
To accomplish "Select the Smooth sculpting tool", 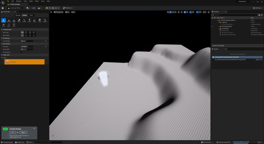I will 9,20.
